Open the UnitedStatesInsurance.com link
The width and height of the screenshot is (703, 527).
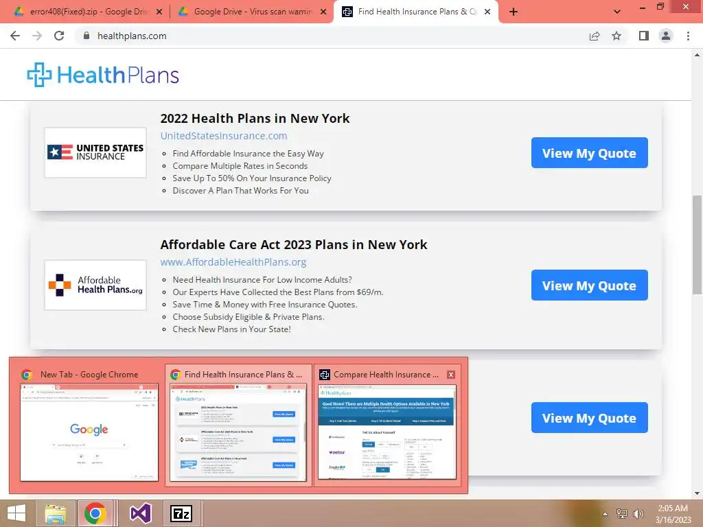pos(224,136)
